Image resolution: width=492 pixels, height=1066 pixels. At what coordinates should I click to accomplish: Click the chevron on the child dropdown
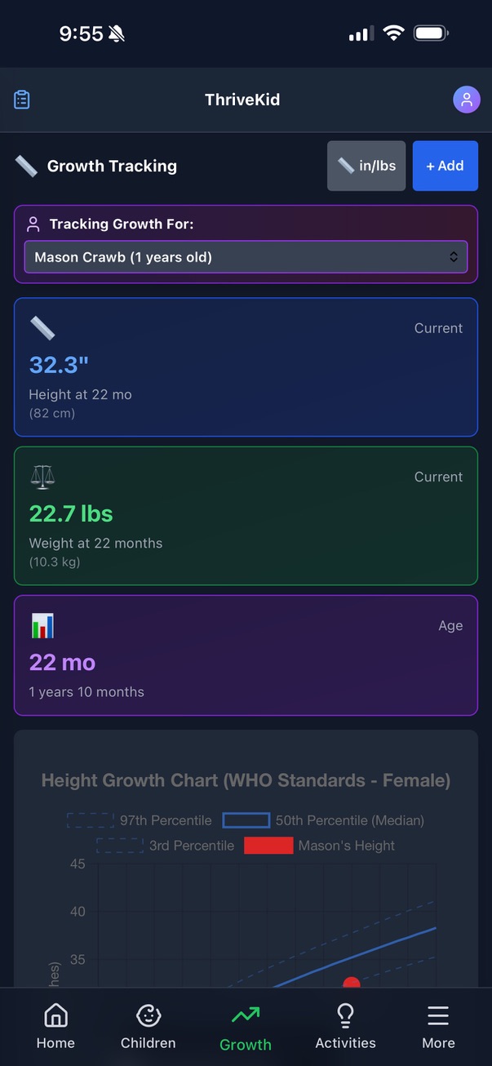(x=454, y=256)
